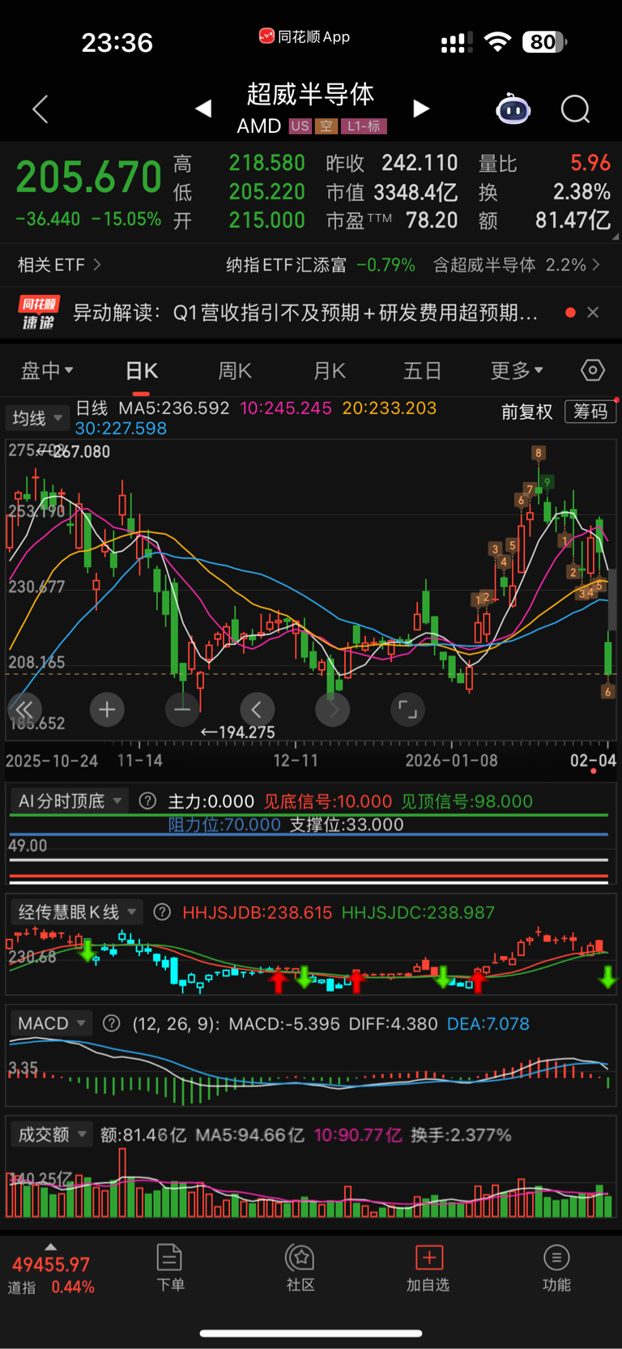This screenshot has height=1349, width=622.
Task: Add stock via 加自选 icon
Action: pos(428,1268)
